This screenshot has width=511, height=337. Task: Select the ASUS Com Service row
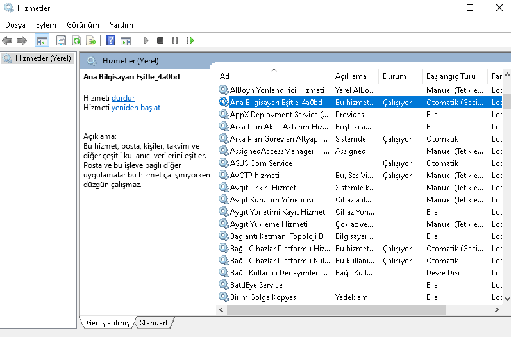click(360, 163)
